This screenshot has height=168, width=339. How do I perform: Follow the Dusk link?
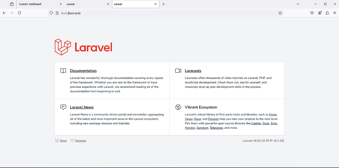[x=266, y=123]
